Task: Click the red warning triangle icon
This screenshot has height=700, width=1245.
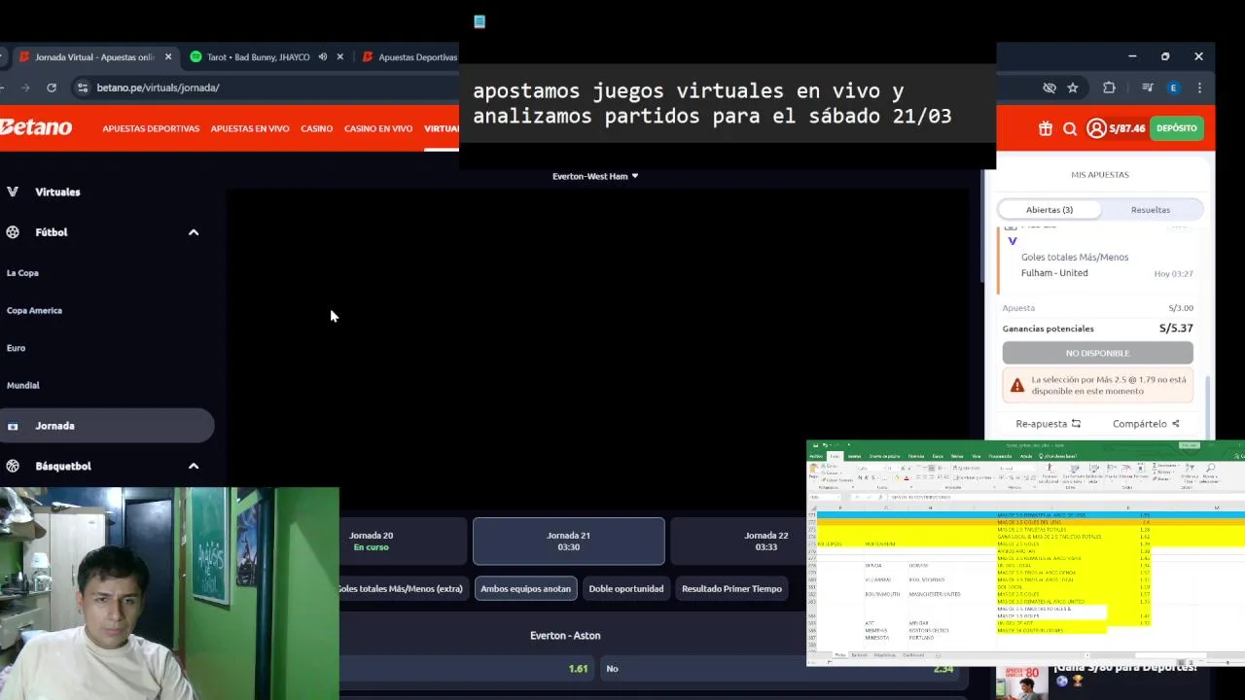Action: coord(1017,385)
